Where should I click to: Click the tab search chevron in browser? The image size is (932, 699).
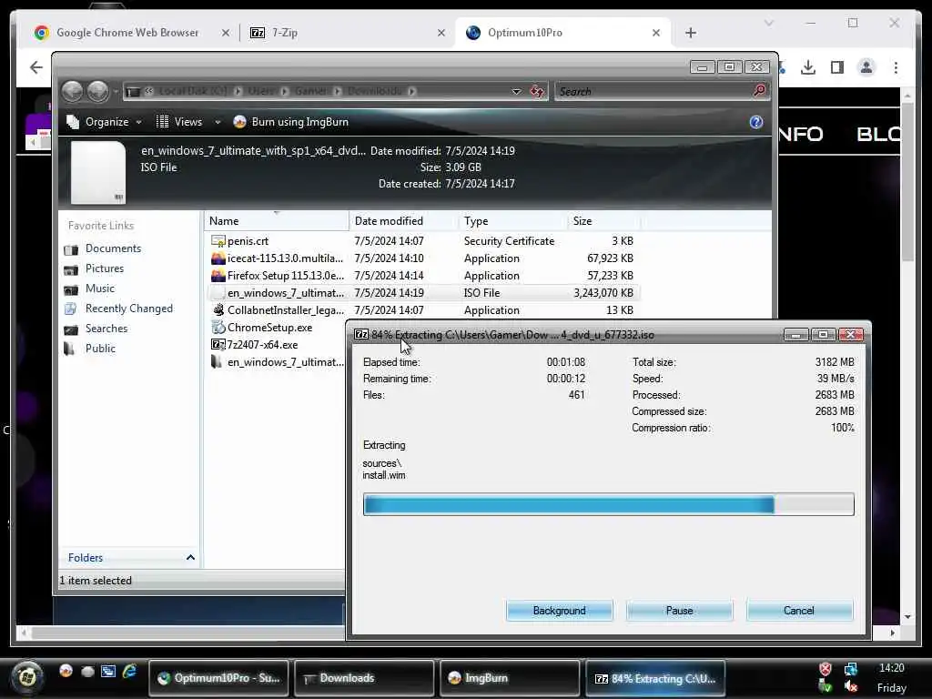tap(768, 23)
